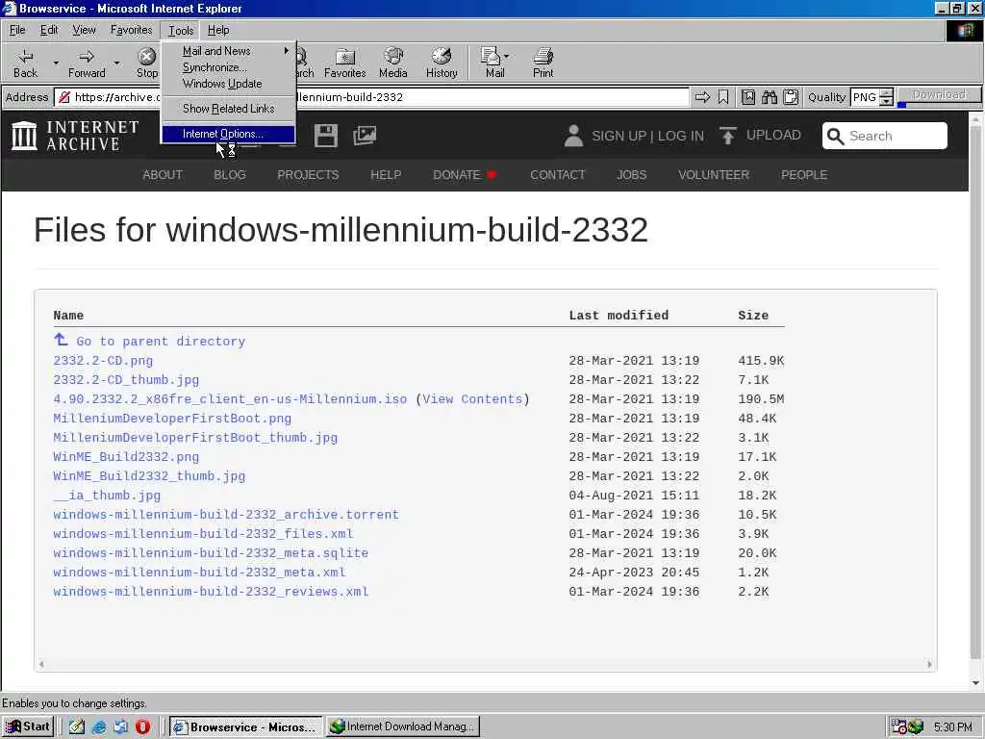Viewport: 985px width, 739px height.
Task: Open the Back button history dropdown arrow
Action: click(55, 63)
